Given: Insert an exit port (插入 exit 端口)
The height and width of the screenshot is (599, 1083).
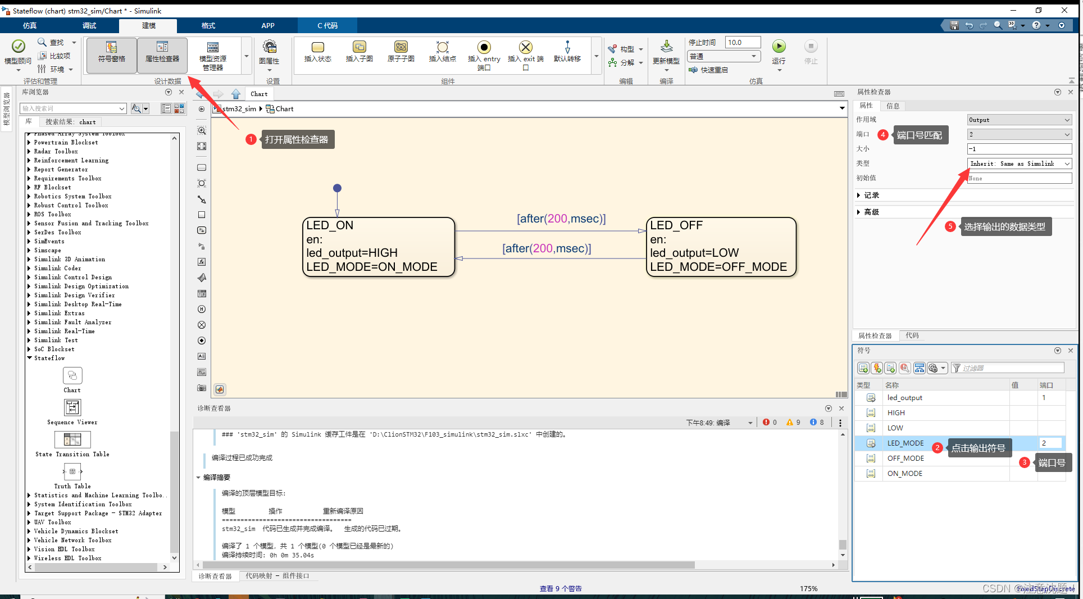Looking at the screenshot, I should 526,56.
